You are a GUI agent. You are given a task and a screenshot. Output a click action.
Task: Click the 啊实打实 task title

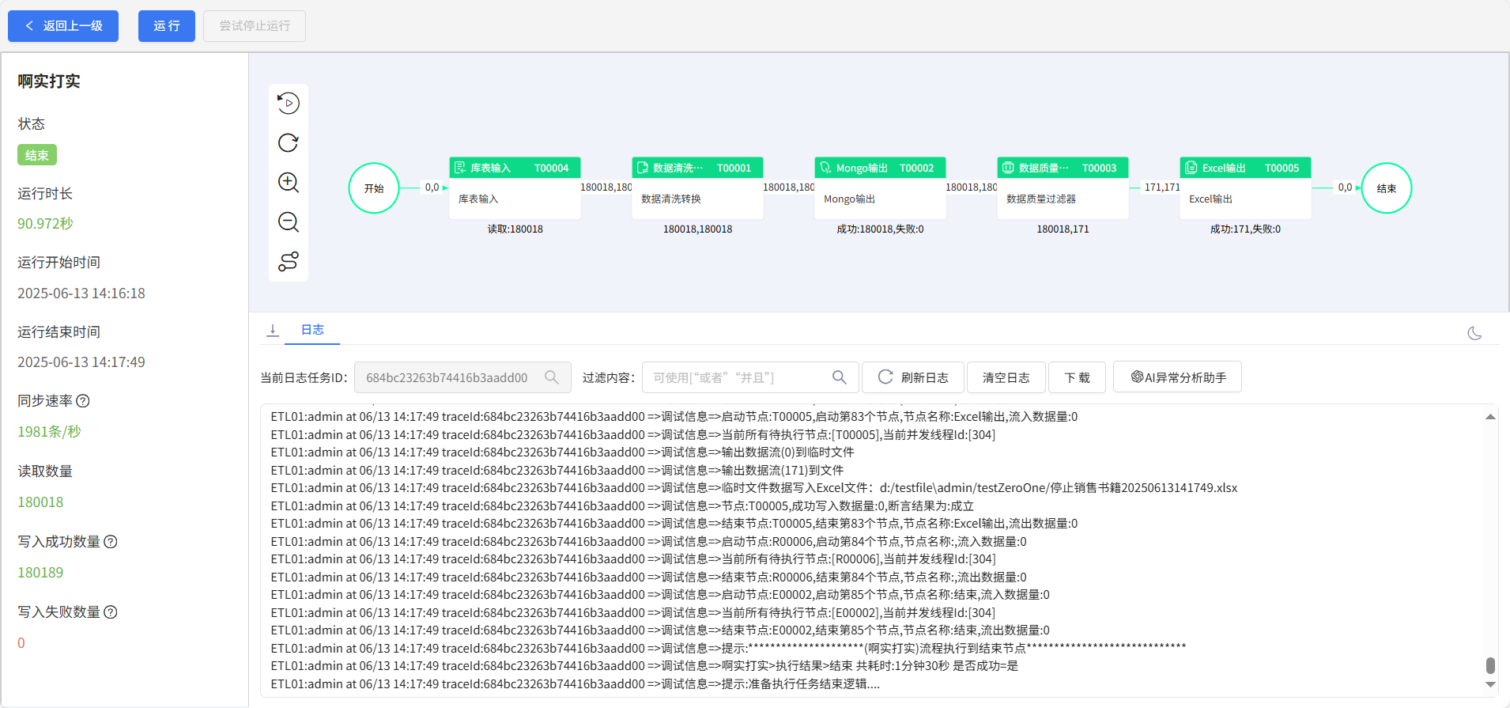tap(49, 81)
